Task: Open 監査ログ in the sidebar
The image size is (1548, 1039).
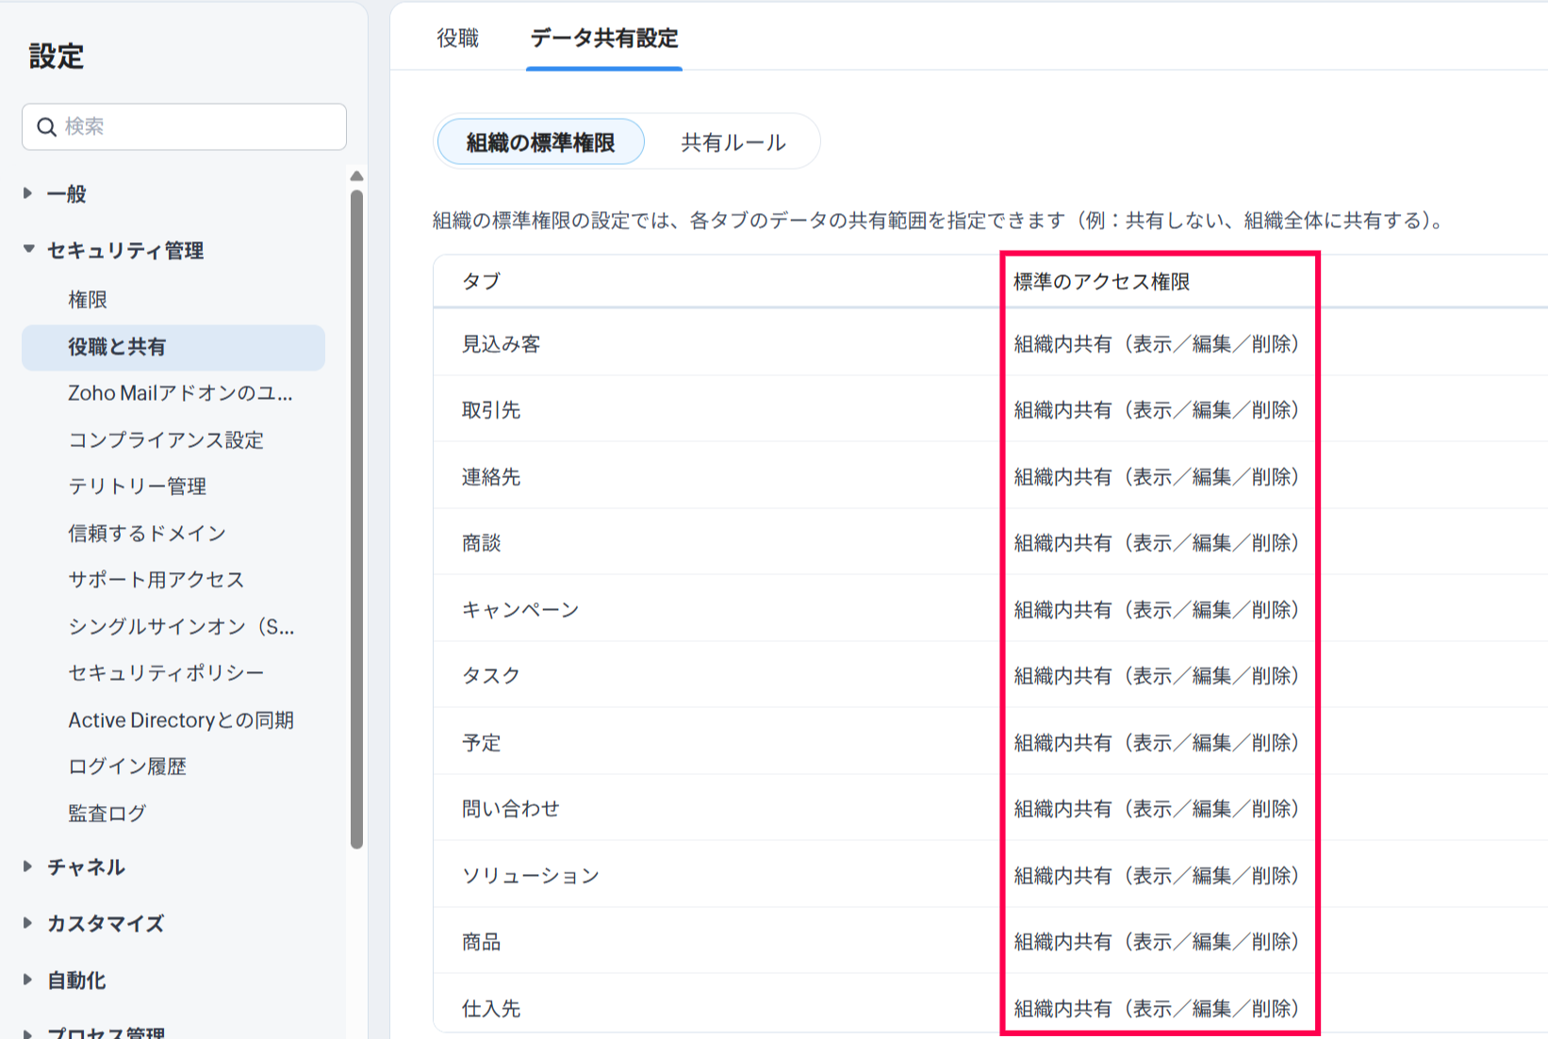Action: pos(107,813)
